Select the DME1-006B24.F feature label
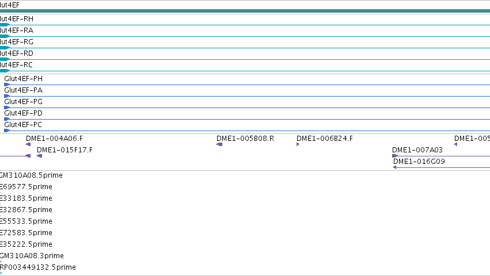The width and height of the screenshot is (490, 276). pyautogui.click(x=325, y=139)
